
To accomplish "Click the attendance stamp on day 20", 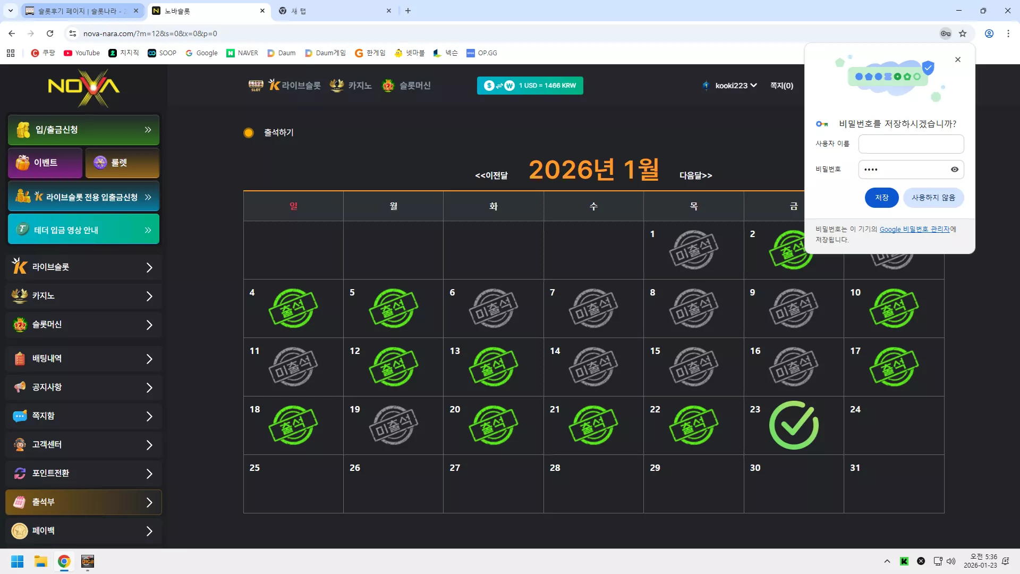I will click(494, 425).
